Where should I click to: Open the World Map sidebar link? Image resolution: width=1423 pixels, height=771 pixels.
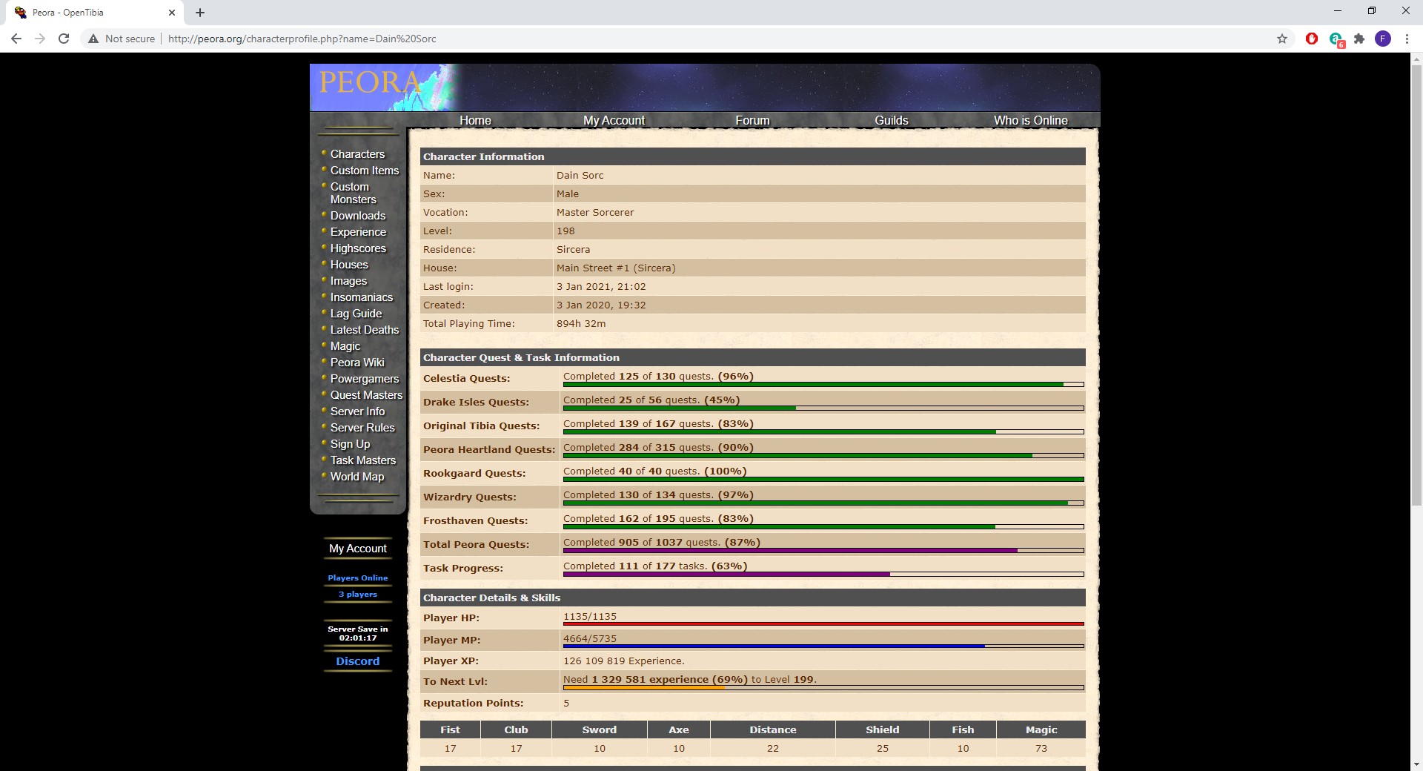(357, 477)
